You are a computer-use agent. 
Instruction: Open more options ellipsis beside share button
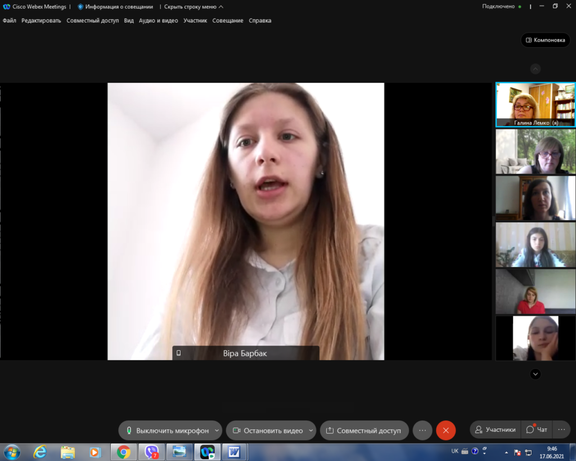coord(422,430)
